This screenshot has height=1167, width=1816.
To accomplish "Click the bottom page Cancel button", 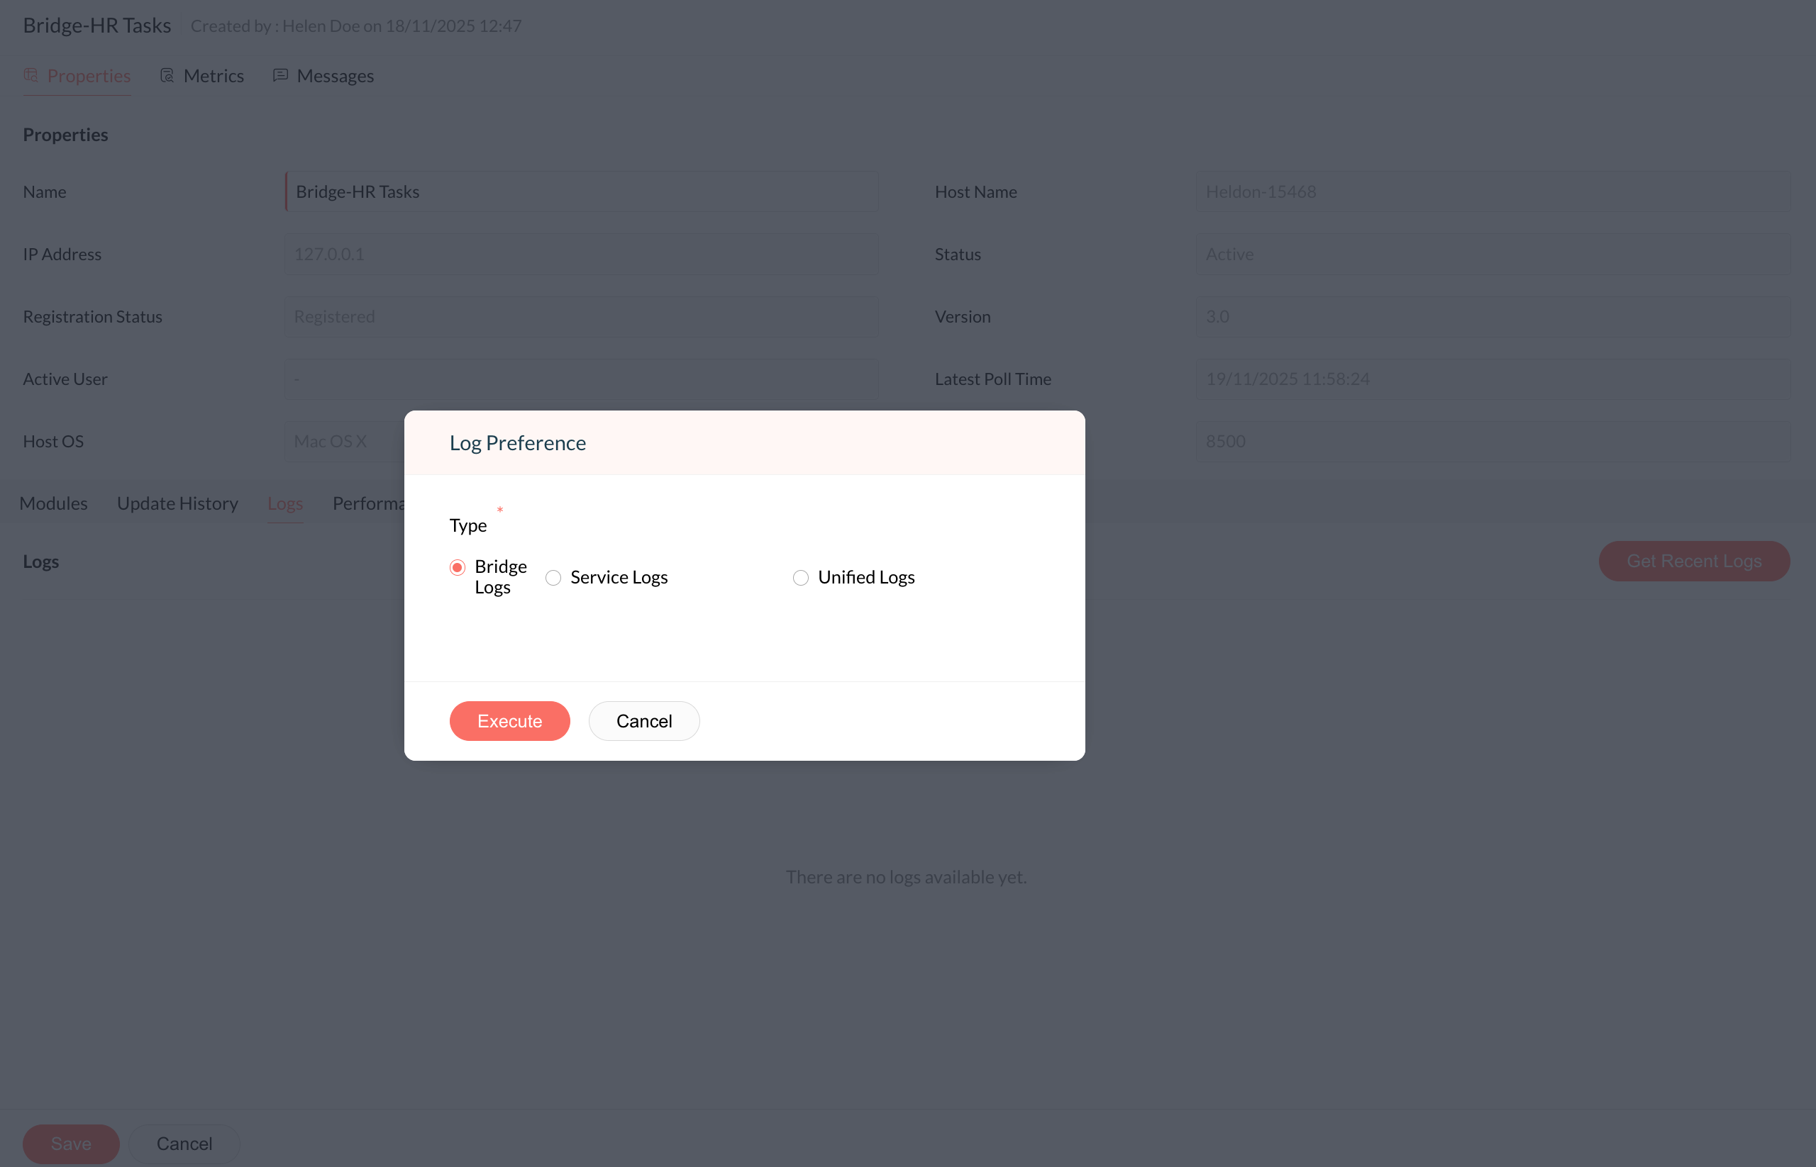I will click(x=184, y=1143).
